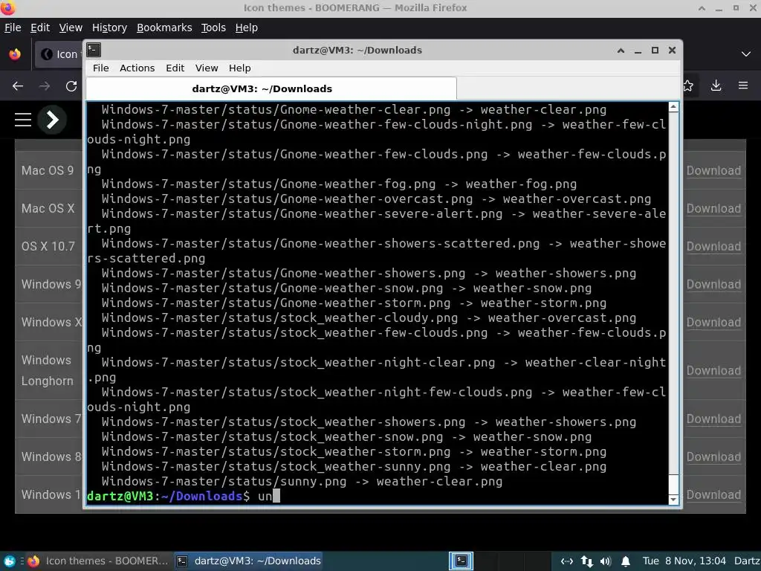Shade the terminal window with up arrow

point(621,51)
